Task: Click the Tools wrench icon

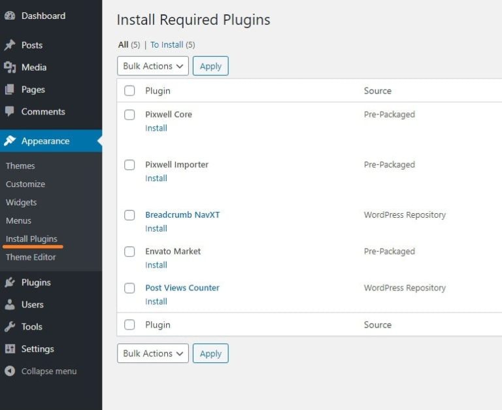Action: (x=10, y=326)
